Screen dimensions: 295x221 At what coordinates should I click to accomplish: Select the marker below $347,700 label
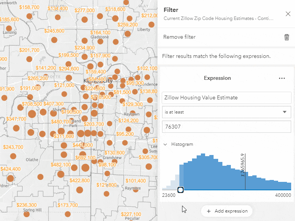click(x=16, y=128)
